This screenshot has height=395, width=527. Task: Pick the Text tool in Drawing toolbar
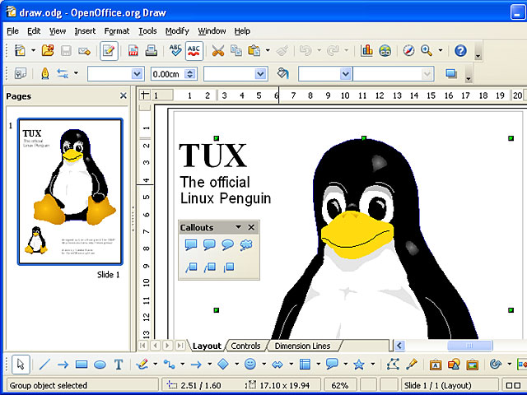point(119,365)
